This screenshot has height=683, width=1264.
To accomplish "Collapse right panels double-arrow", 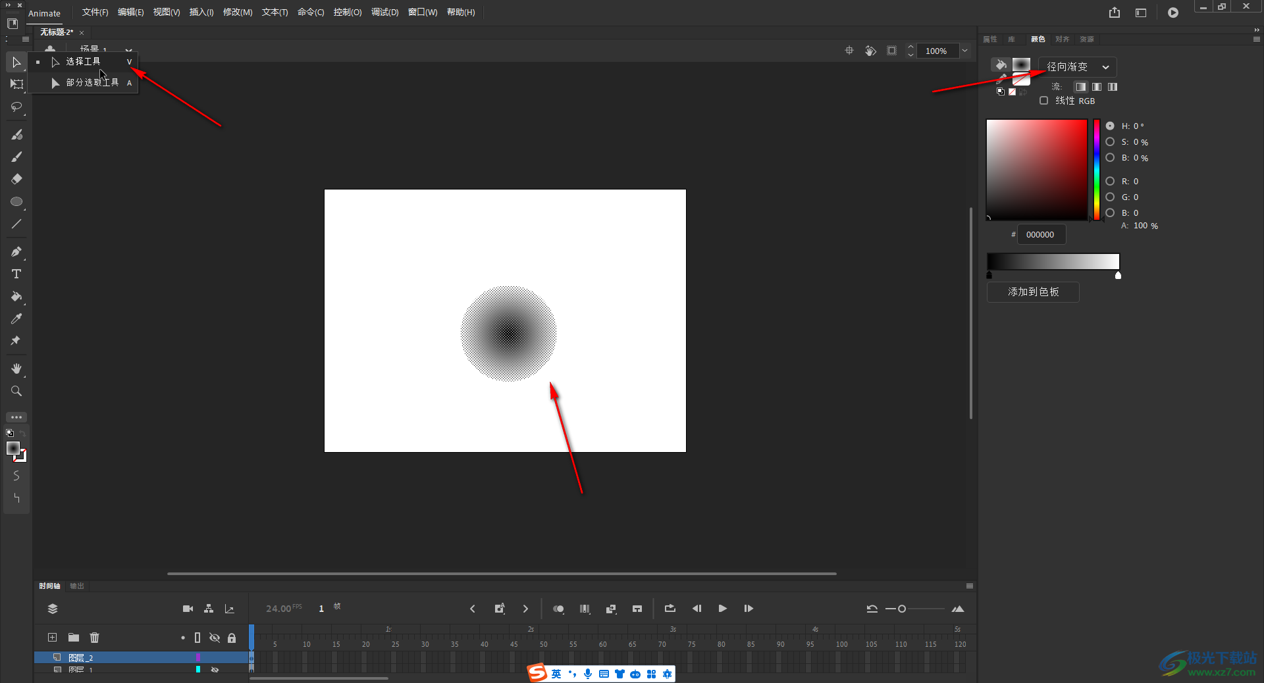I will (x=1256, y=29).
